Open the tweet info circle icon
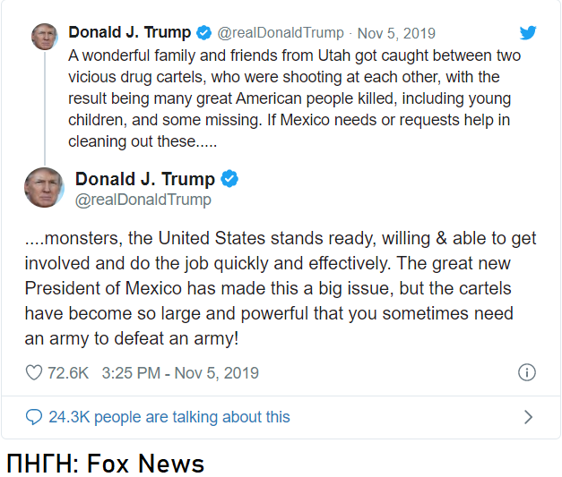This screenshot has width=562, height=477. tap(527, 372)
